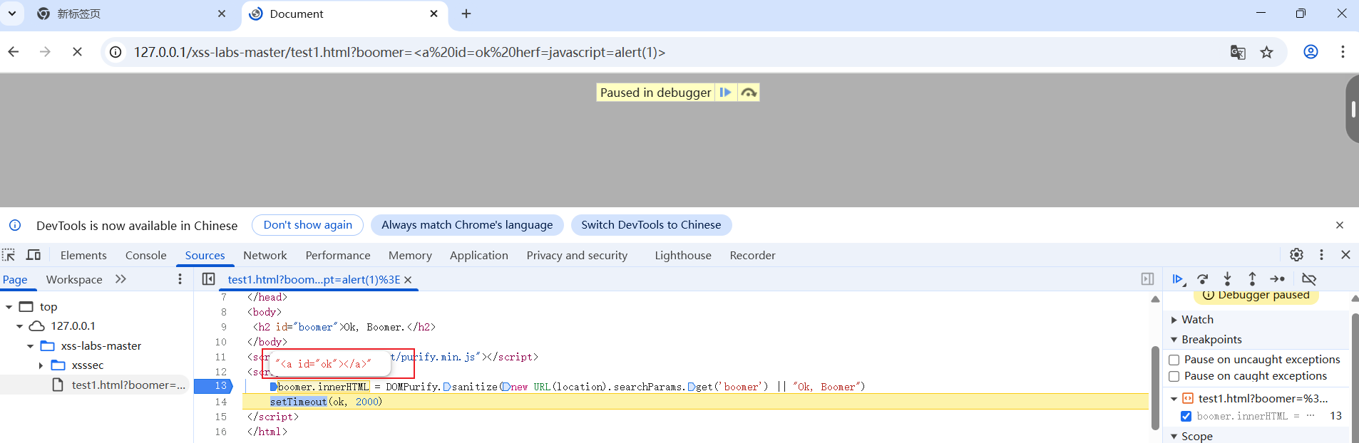Click the browser back arrow
1359x443 pixels.
pyautogui.click(x=14, y=52)
